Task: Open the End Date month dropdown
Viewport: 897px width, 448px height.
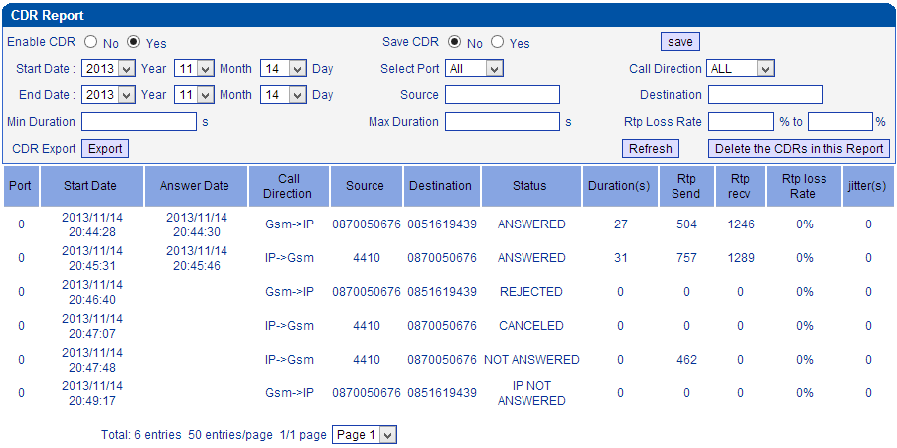Action: (x=194, y=95)
